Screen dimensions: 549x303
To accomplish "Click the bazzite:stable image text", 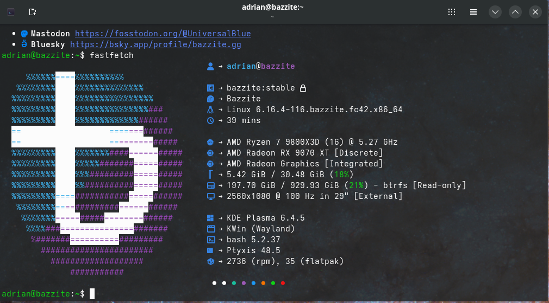I will 261,88.
